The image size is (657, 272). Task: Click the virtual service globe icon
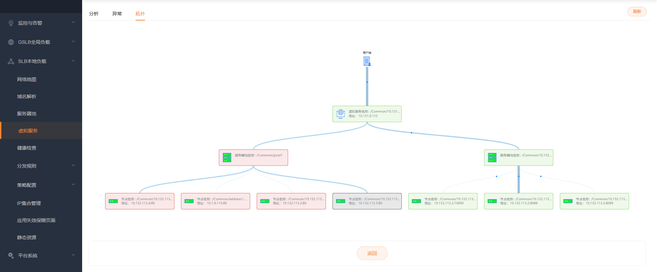(x=340, y=114)
